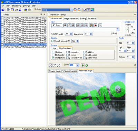Image resolution: width=138 pixels, height=131 pixels.
Task: Collapse the Watermark Settings panel
Action: click(135, 14)
